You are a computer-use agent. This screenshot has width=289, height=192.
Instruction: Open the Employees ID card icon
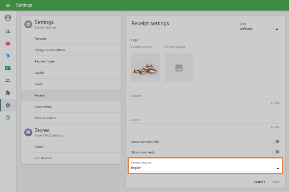(x=8, y=68)
